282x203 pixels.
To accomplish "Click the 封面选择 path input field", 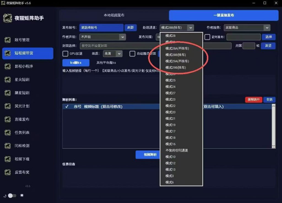I will click(156, 46).
